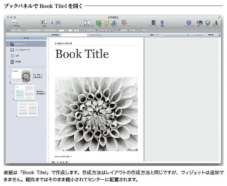Click the Glossary button at the right of glossary bar

pos(211,35)
